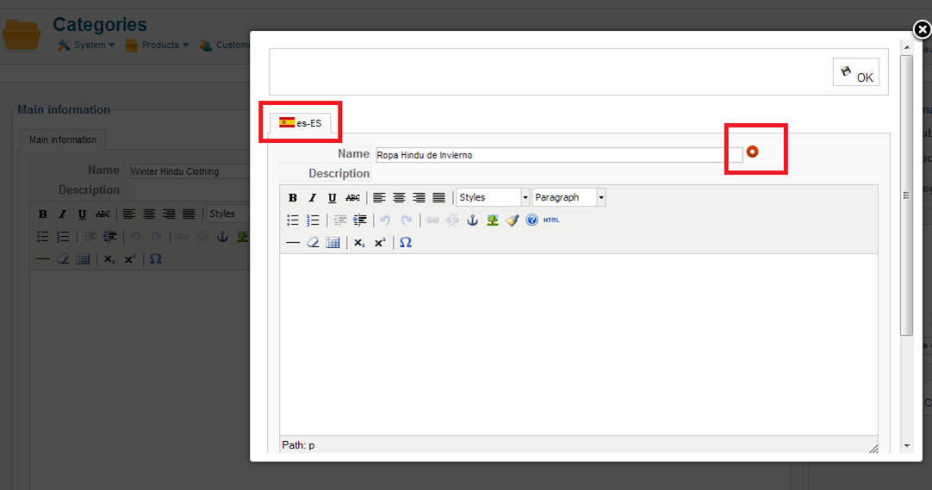Open the Customers menu in the Categories page
Image resolution: width=932 pixels, height=490 pixels.
click(225, 45)
